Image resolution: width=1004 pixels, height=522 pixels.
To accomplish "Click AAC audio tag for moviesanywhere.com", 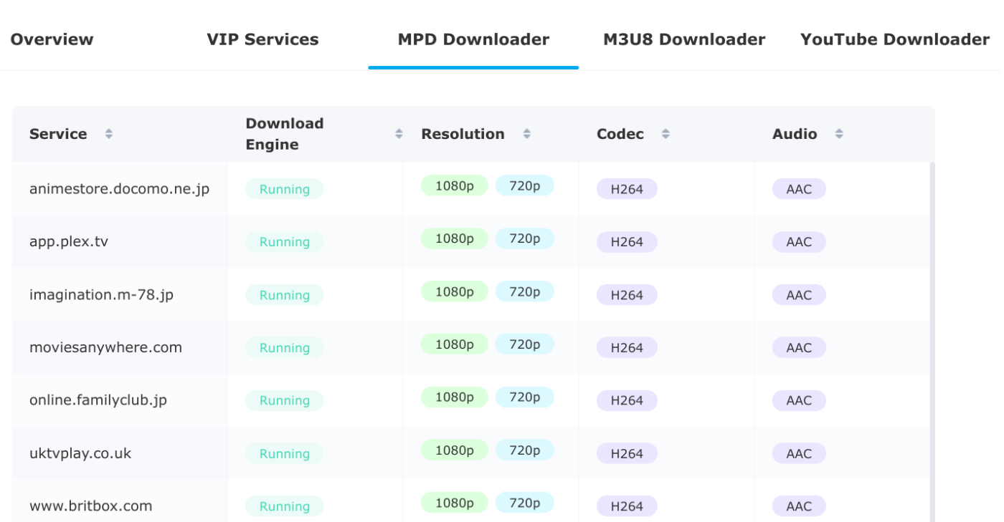I will click(x=799, y=347).
